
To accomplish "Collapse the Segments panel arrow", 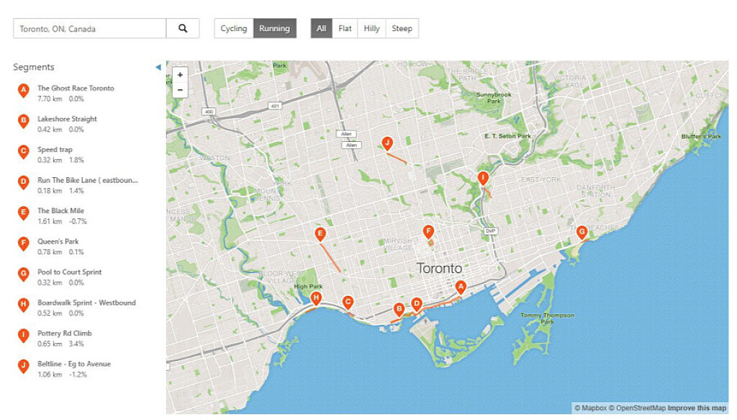I will click(x=158, y=67).
